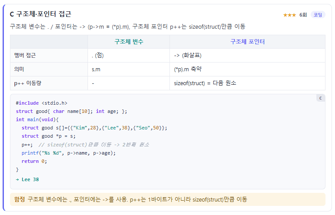Click the 6회 frequency count
The width and height of the screenshot is (335, 215).
pos(303,15)
